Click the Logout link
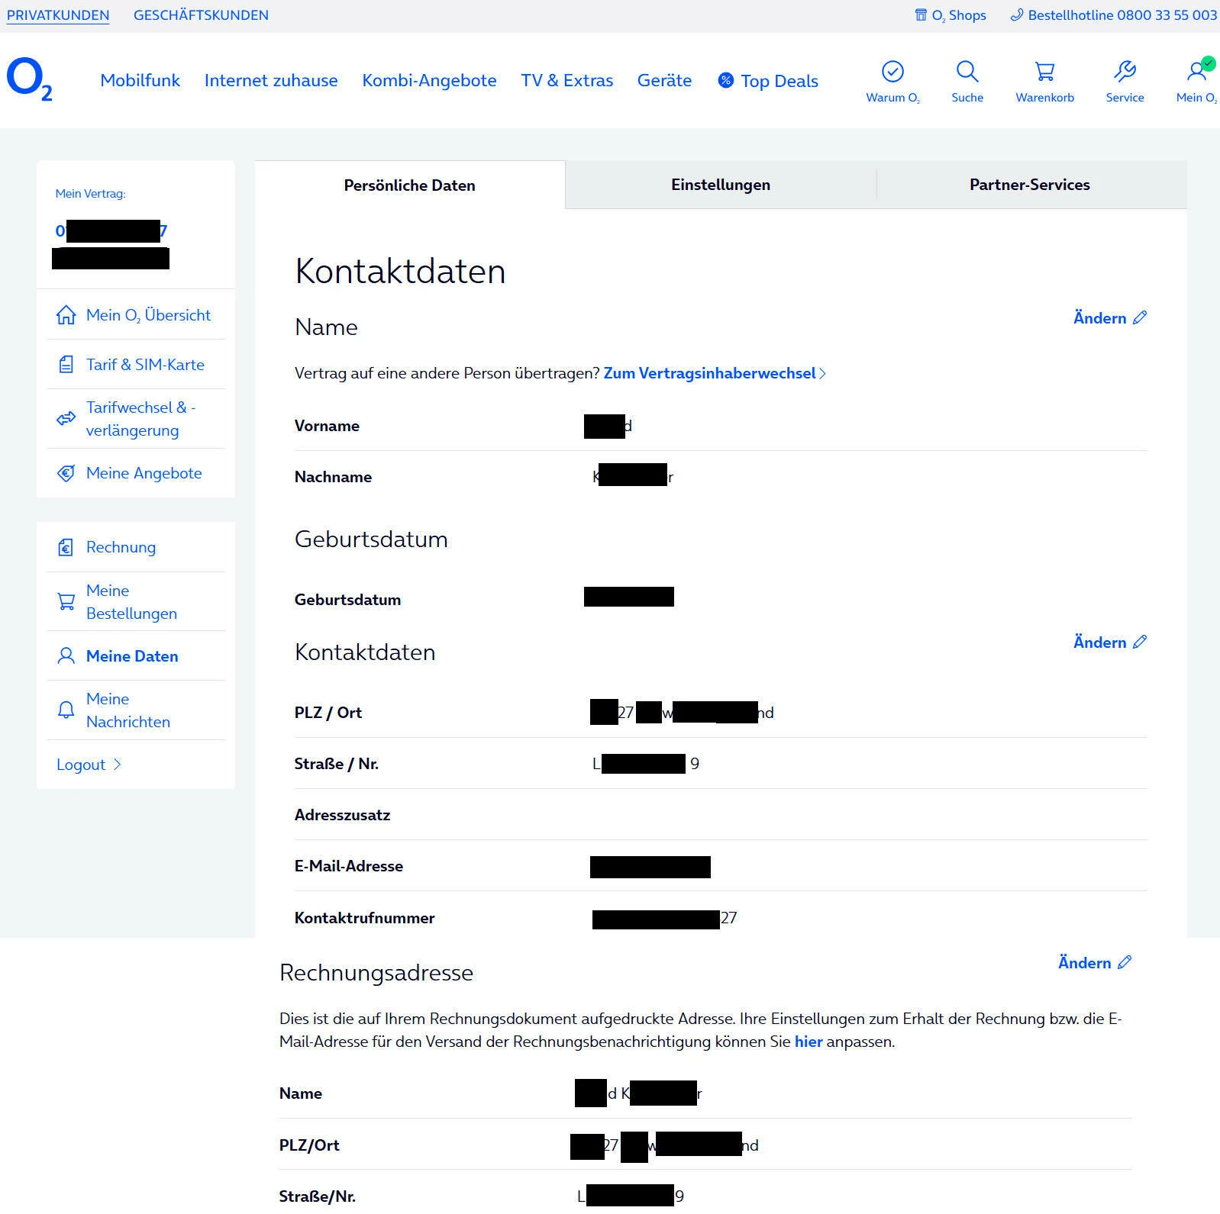Viewport: 1220px width, 1214px height. coord(81,765)
